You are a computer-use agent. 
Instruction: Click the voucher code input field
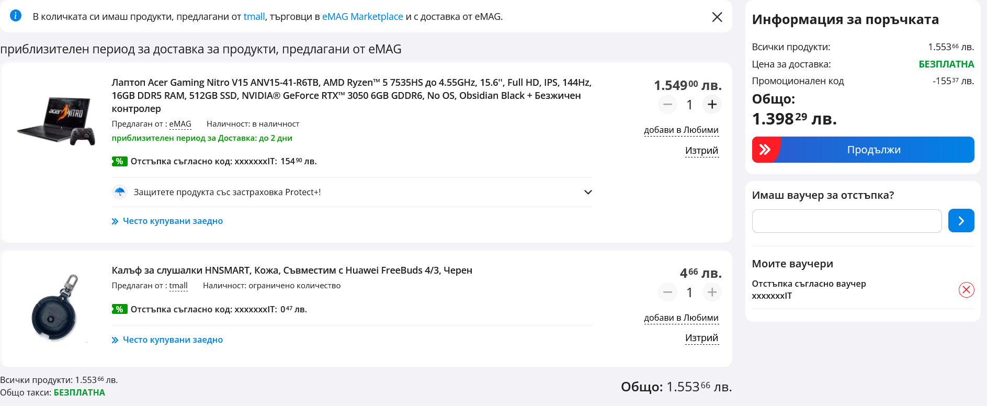coord(846,221)
